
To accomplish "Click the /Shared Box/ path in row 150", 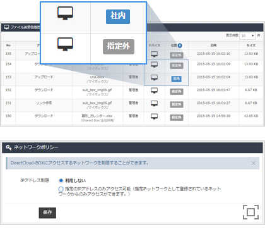I will click(x=97, y=121).
